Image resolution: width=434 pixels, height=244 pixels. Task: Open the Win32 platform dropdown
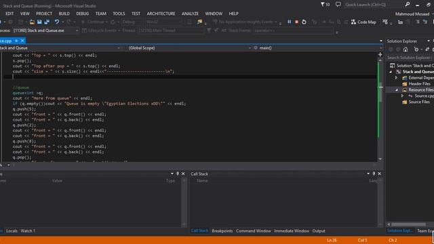[164, 22]
